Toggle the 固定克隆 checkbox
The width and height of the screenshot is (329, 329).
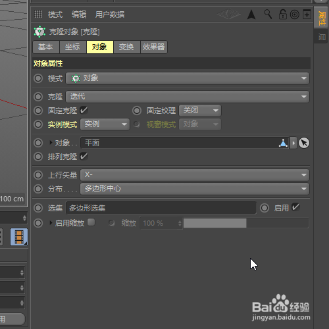(84, 110)
